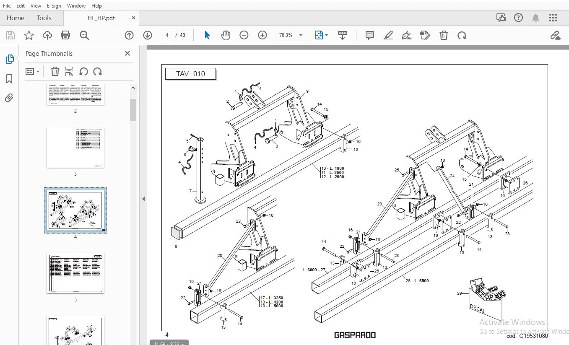This screenshot has width=569, height=345.
Task: Rotate thumbnails clockwise in the panel
Action: (x=98, y=71)
